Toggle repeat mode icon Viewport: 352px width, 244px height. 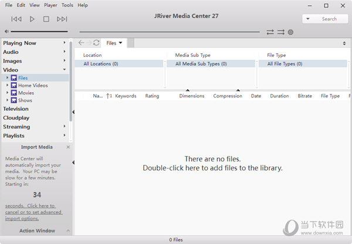(270, 32)
